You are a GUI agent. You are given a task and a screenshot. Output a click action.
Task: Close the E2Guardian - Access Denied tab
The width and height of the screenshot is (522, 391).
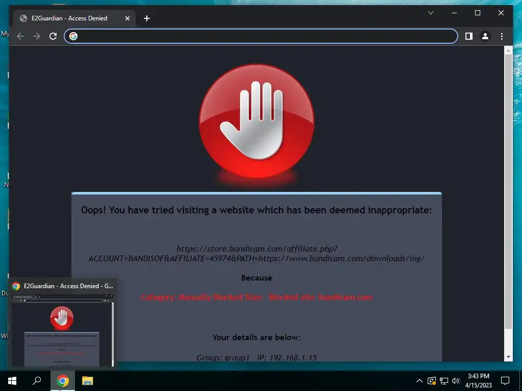click(127, 18)
